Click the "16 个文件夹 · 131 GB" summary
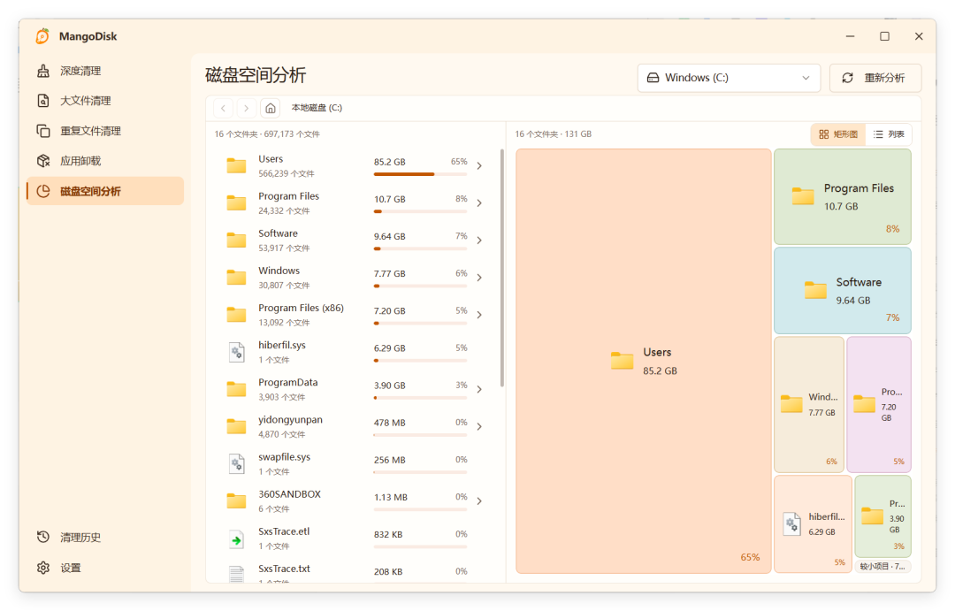The width and height of the screenshot is (955, 611). 553,134
